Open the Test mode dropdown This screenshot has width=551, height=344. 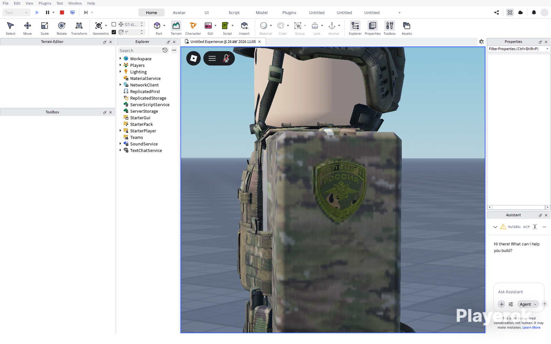coord(17,12)
